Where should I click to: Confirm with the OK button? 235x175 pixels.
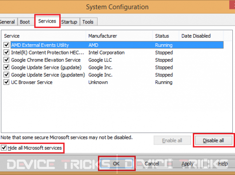click(117, 164)
